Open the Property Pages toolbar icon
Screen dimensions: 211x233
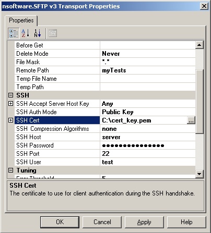tap(53, 33)
